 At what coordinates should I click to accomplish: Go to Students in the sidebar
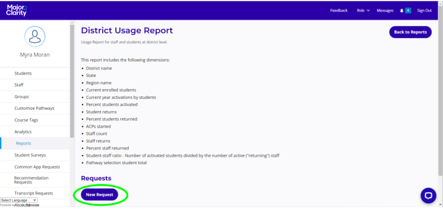pyautogui.click(x=23, y=73)
